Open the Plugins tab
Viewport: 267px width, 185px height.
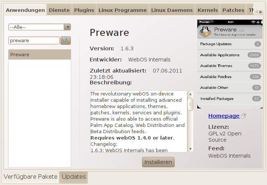(x=84, y=10)
